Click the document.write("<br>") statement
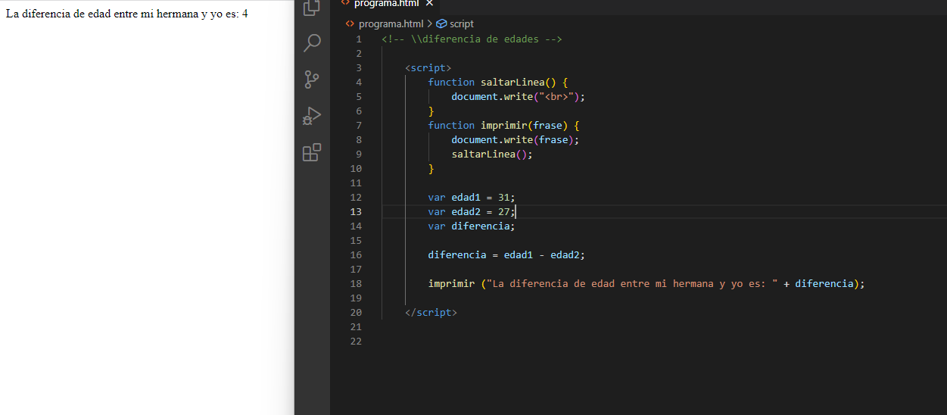This screenshot has height=415, width=947. coord(519,96)
